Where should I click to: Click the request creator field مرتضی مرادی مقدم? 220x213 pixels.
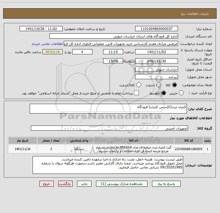coord(121,44)
